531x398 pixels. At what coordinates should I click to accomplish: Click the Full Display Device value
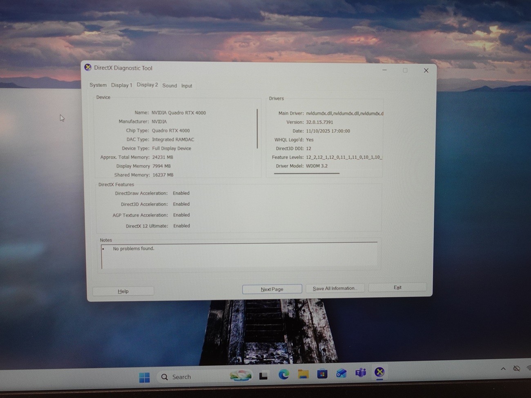172,149
